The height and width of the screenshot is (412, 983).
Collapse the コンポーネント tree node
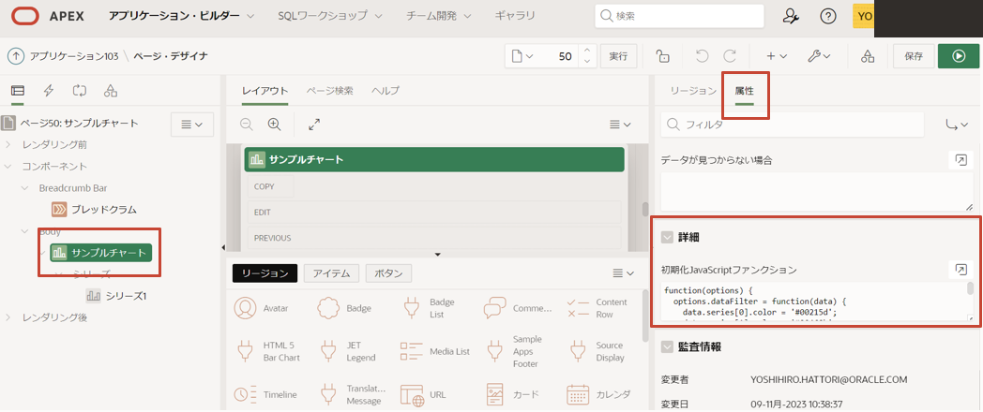[x=8, y=167]
